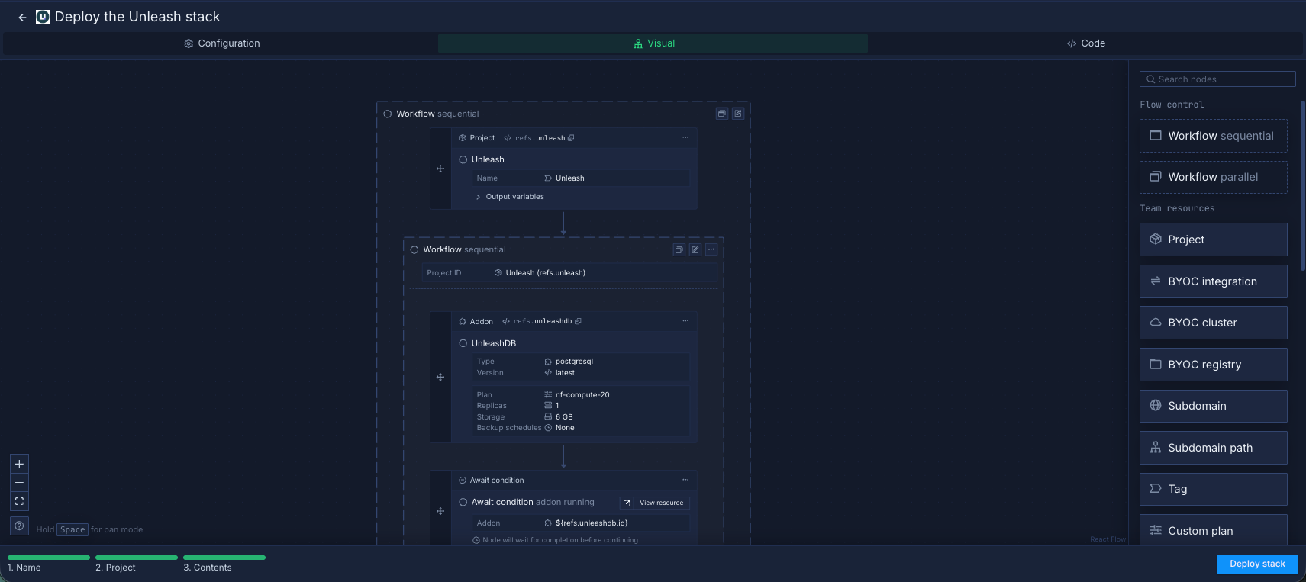The height and width of the screenshot is (582, 1306).
Task: Switch to the Code tab
Action: coord(1085,43)
